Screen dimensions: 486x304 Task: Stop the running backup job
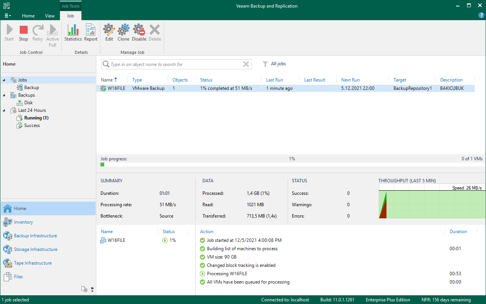click(24, 33)
